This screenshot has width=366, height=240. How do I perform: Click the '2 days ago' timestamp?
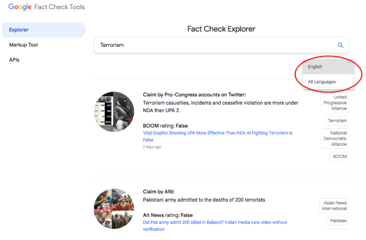point(152,147)
